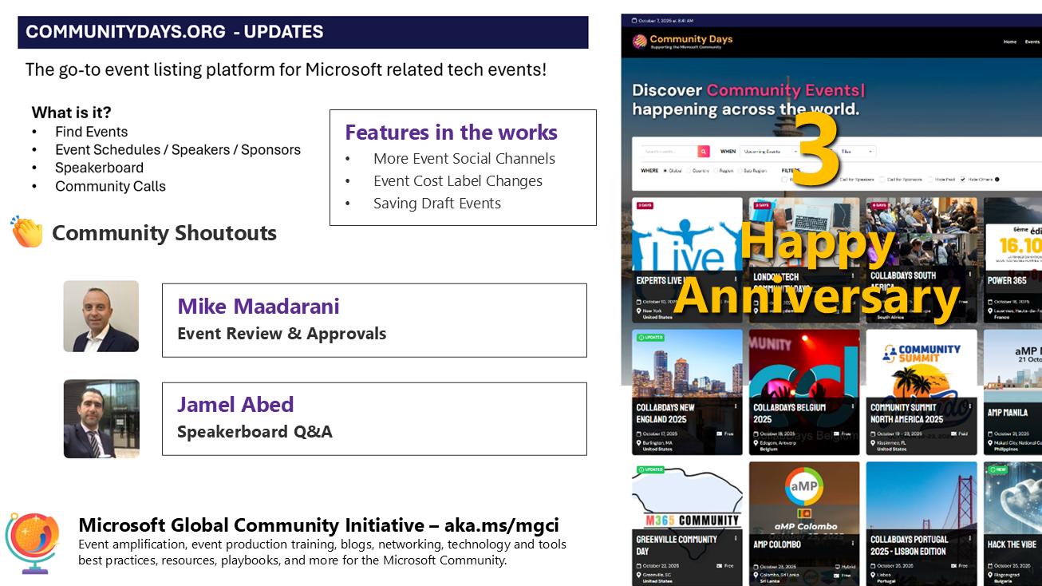This screenshot has width=1042, height=586.
Task: Open the Collabdays Belgium 2025 title
Action: coord(788,413)
